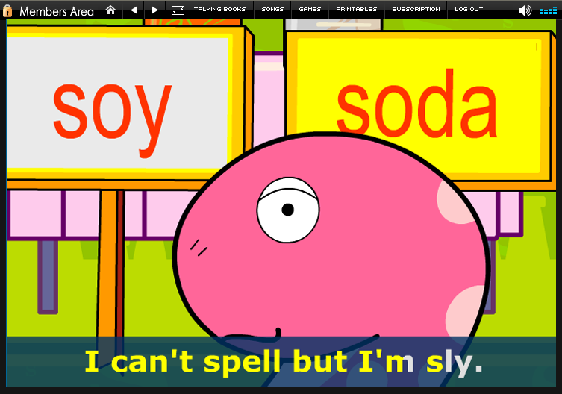
Task: Select the 'soy' word sign
Action: [x=113, y=108]
